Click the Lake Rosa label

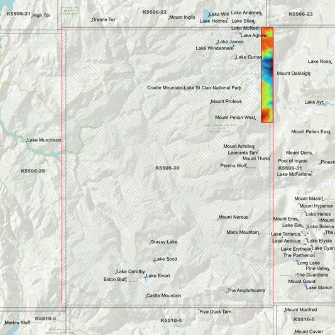coord(319,62)
